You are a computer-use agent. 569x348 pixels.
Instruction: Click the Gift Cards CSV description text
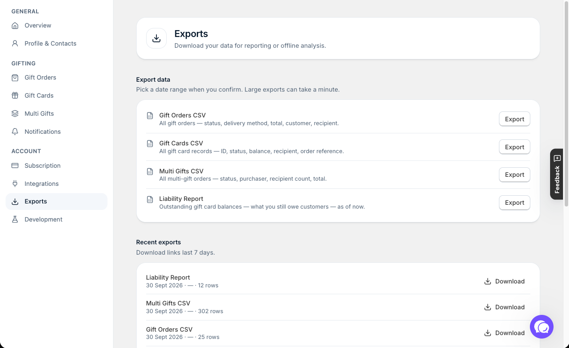pos(251,151)
